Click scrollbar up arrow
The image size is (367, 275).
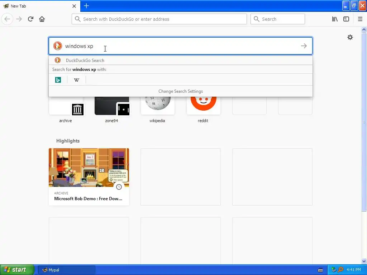364,29
